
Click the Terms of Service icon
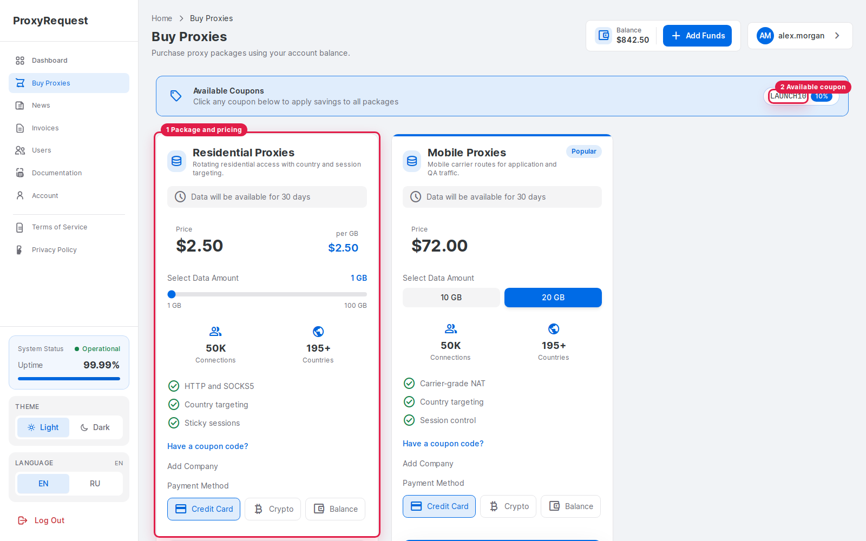coord(20,227)
